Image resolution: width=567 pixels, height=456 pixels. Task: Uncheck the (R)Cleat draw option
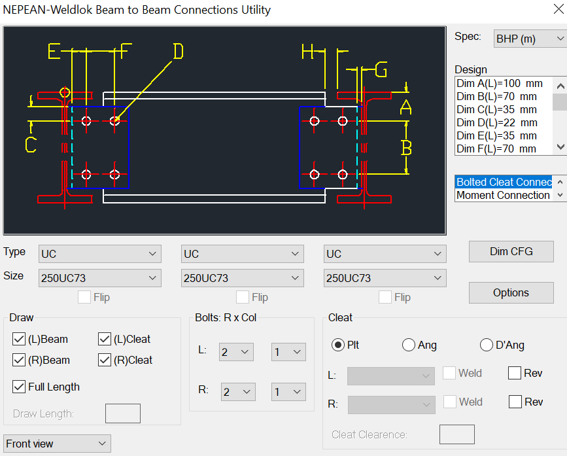[x=105, y=360]
